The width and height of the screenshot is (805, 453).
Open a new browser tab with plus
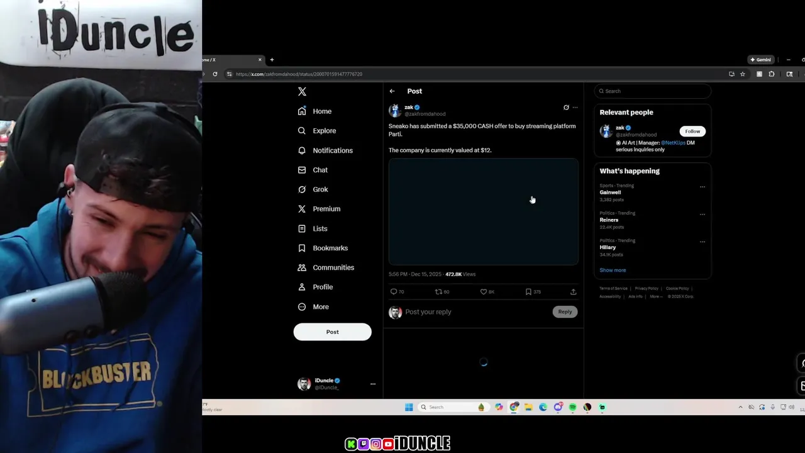click(272, 60)
